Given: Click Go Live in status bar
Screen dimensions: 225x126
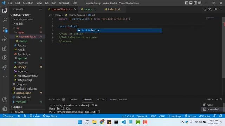Looking at the screenshot, I should tap(191, 116).
